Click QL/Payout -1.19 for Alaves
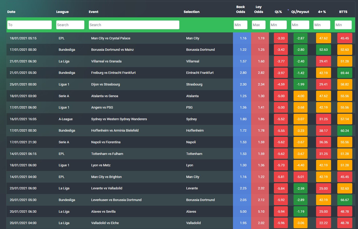358x229 pixels. pos(301,212)
